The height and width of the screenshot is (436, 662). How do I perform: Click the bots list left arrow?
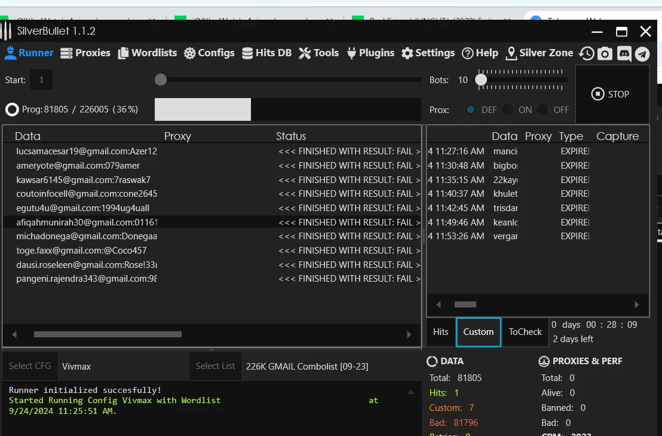tap(14, 334)
